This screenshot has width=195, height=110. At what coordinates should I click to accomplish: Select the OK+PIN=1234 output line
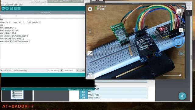coord(8,33)
